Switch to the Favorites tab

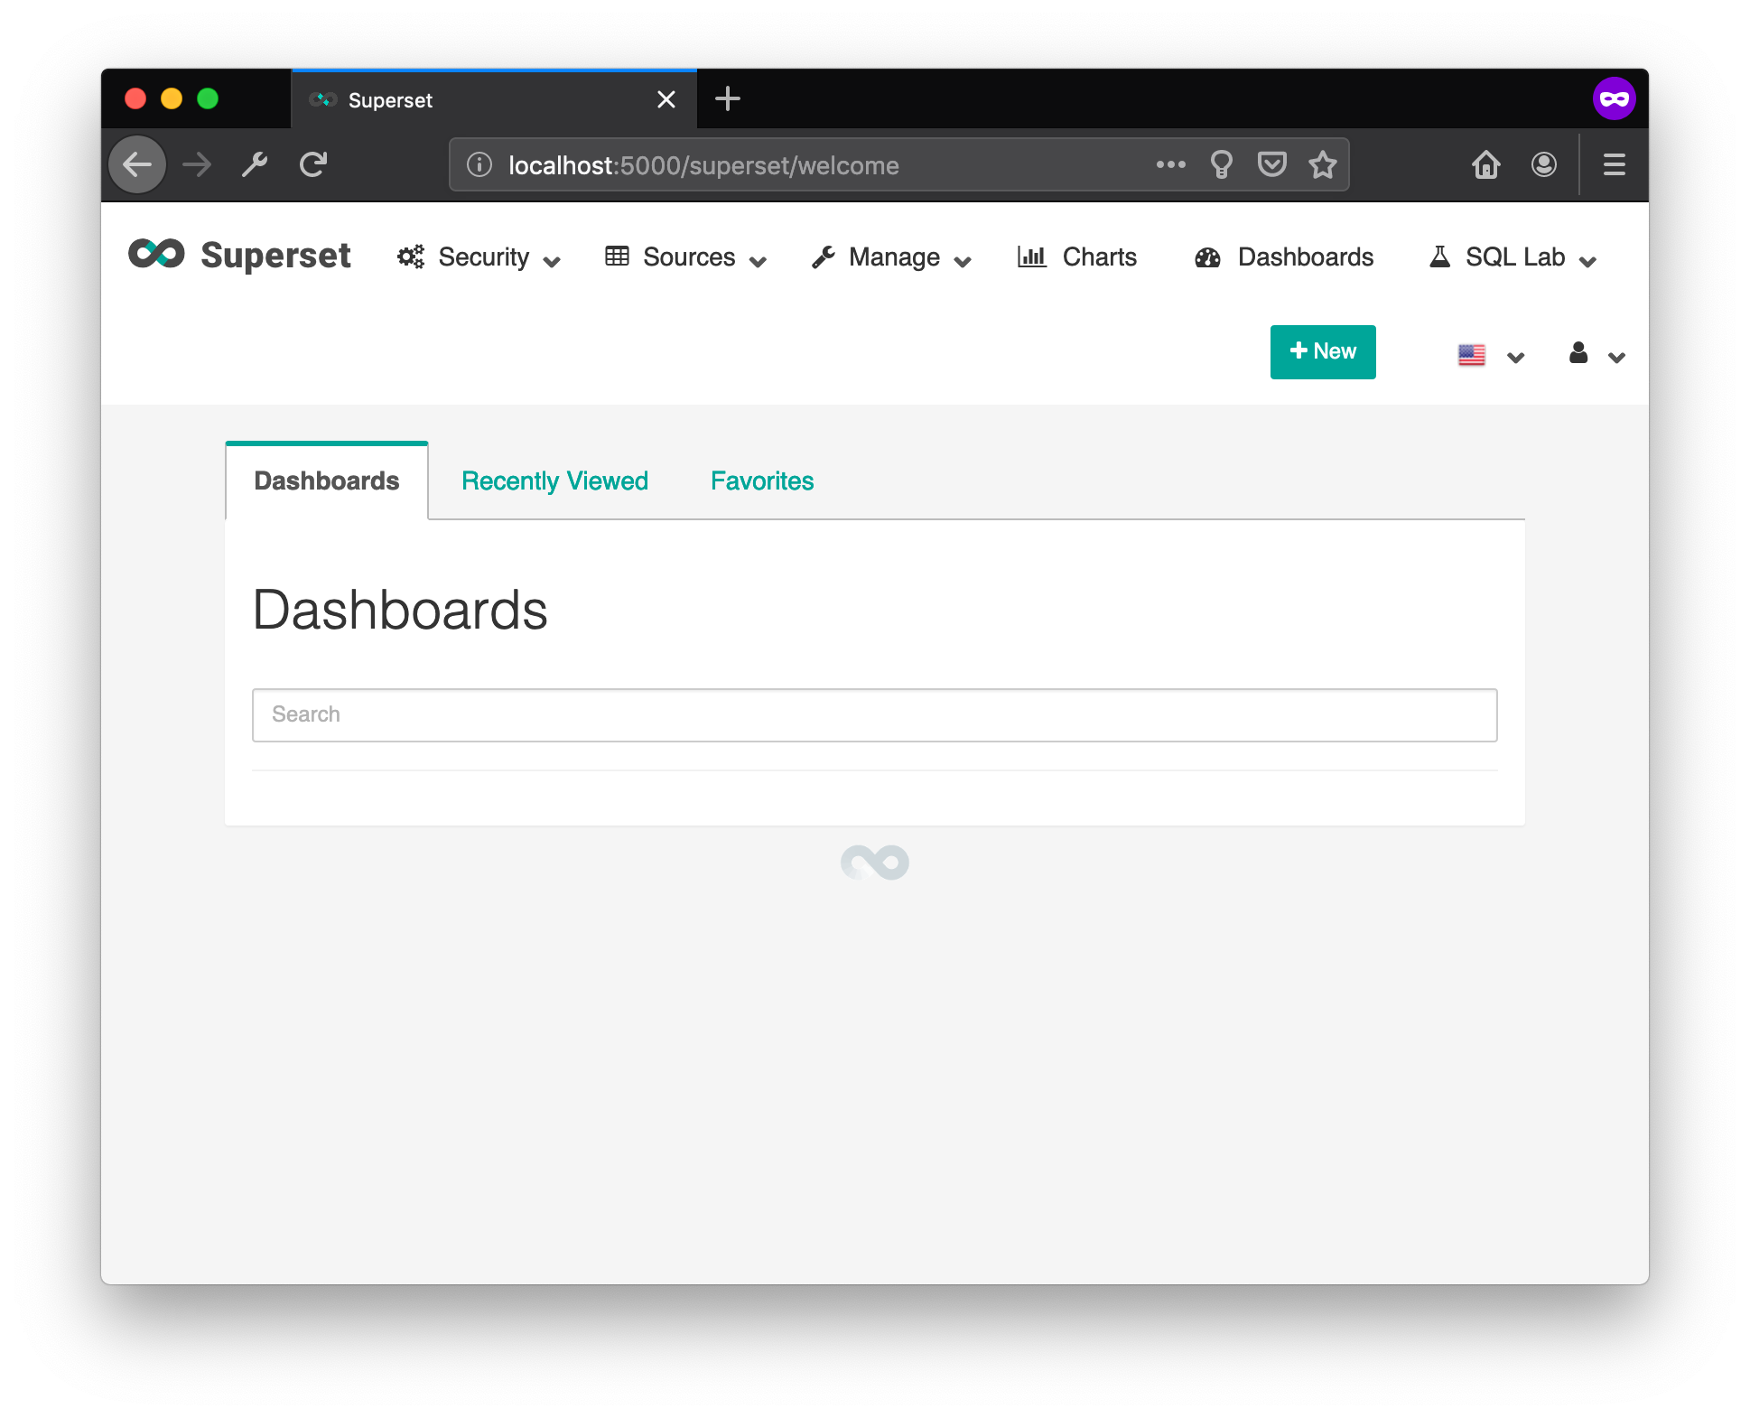pos(761,480)
